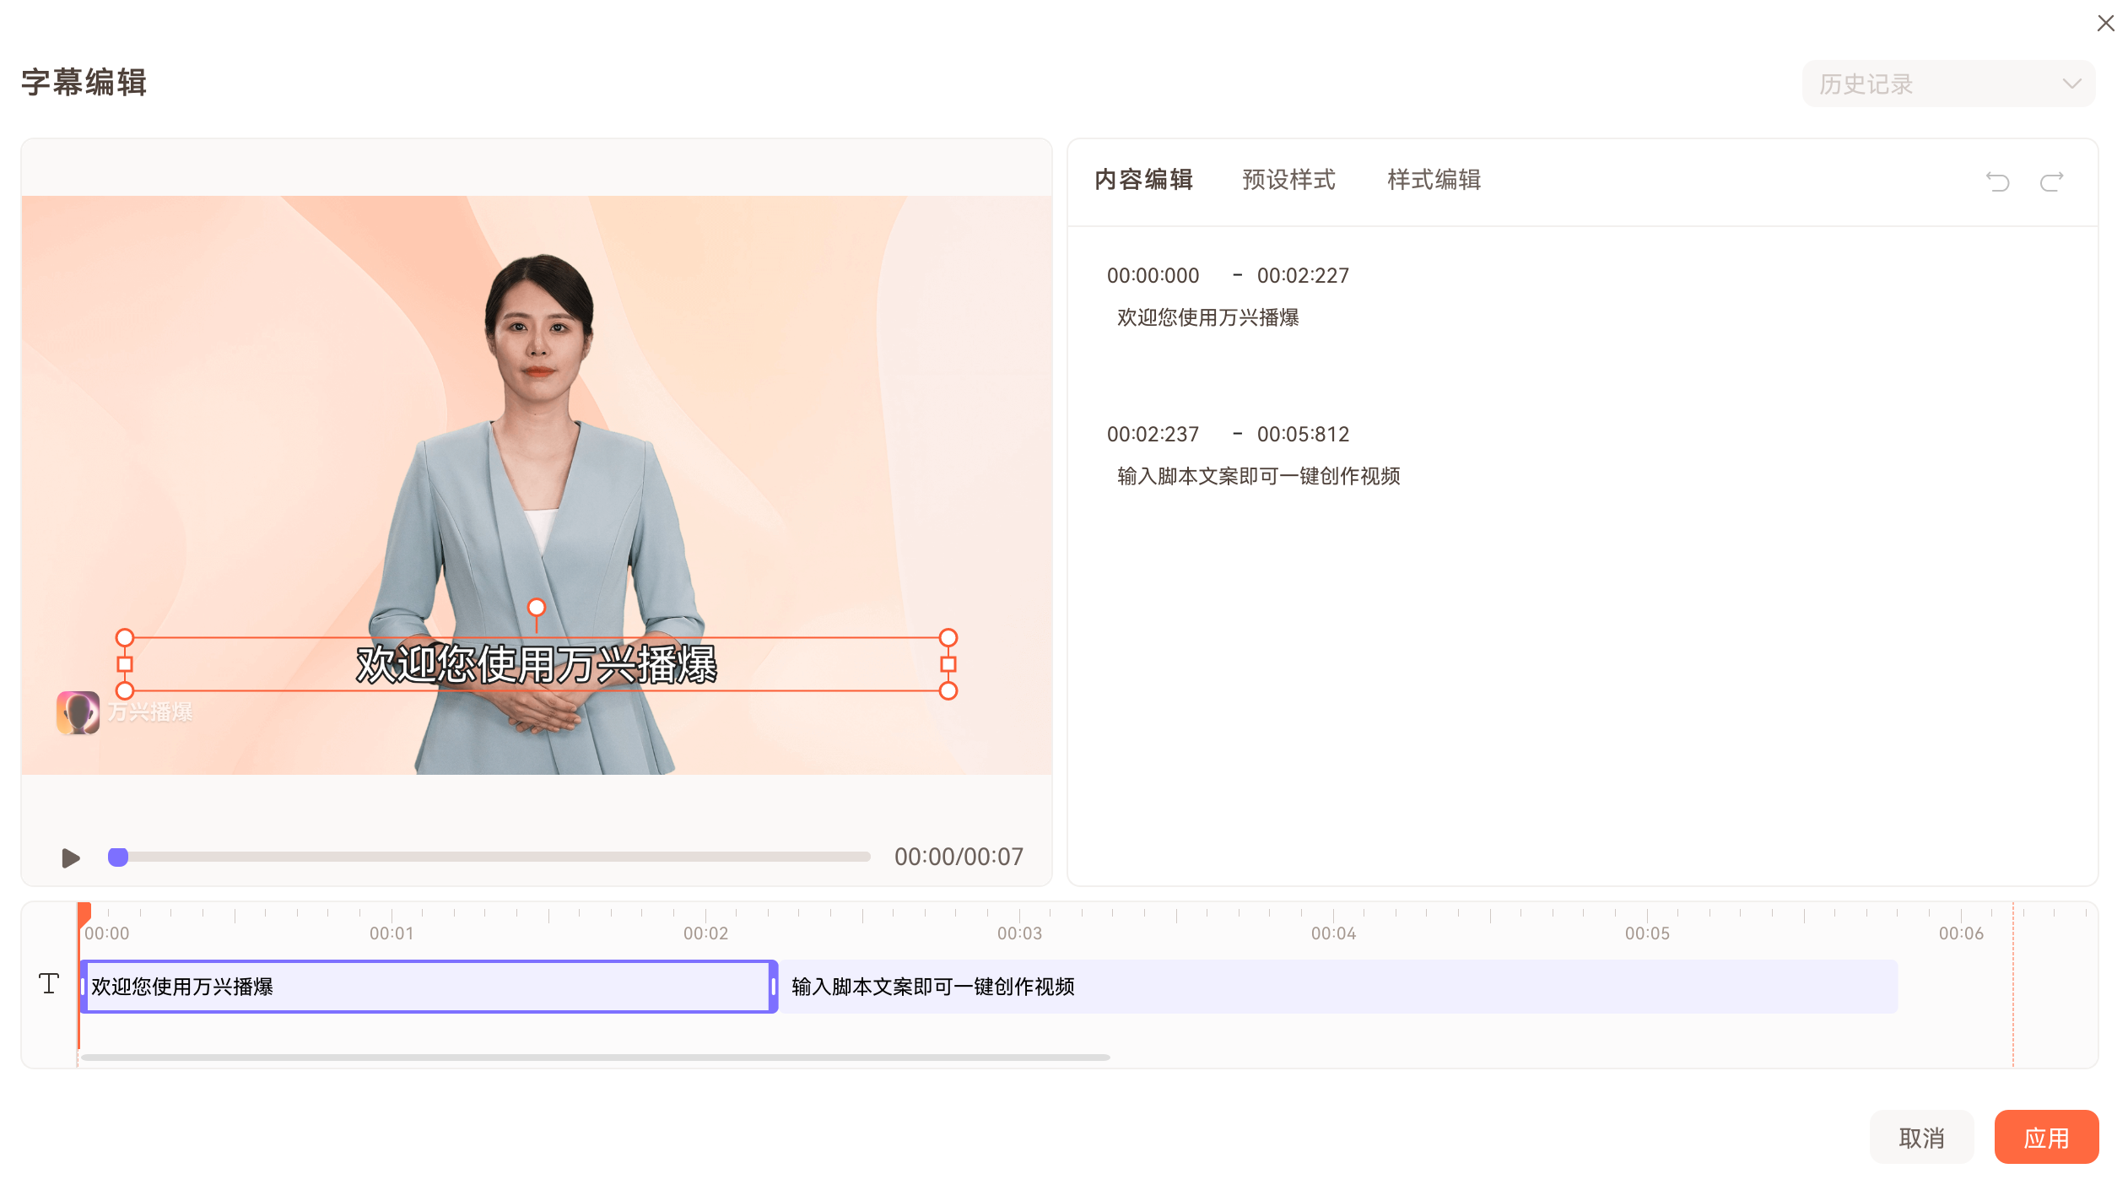Select the text track icon on the timeline
The width and height of the screenshot is (2128, 1201).
[48, 984]
